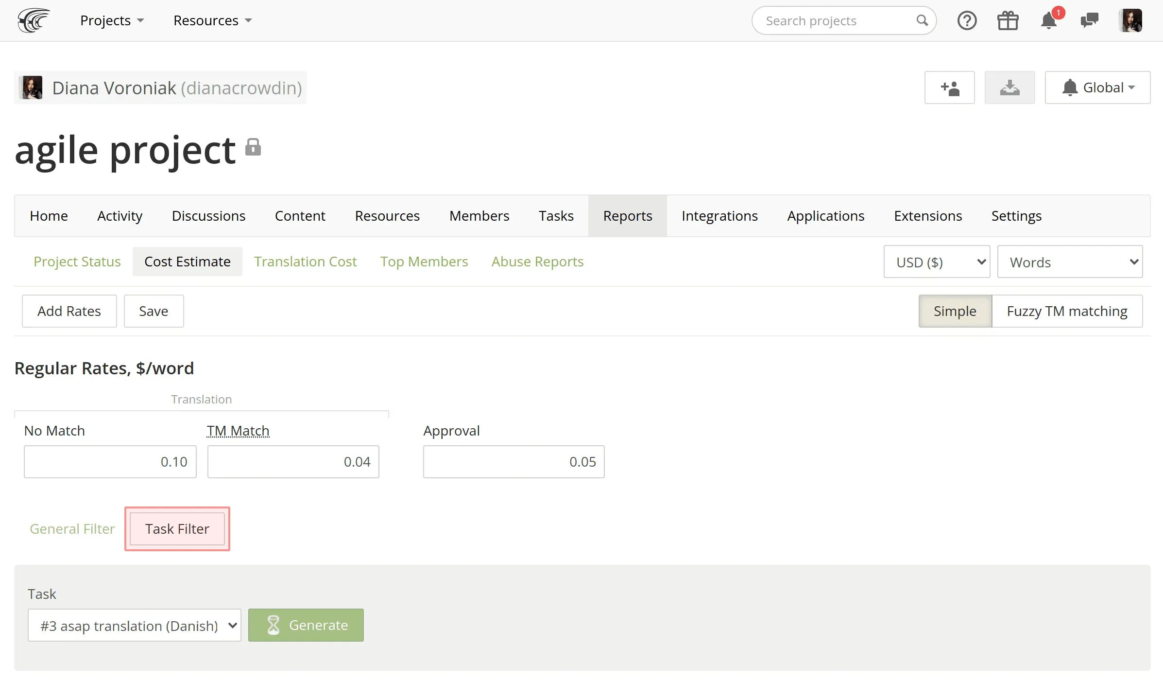The image size is (1163, 699).
Task: Click the Add Rates button
Action: tap(69, 311)
